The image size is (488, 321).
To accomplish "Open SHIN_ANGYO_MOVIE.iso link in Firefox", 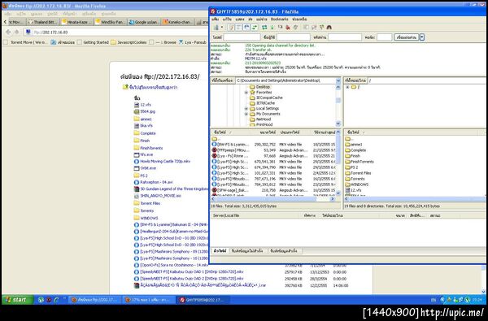I will point(158,196).
